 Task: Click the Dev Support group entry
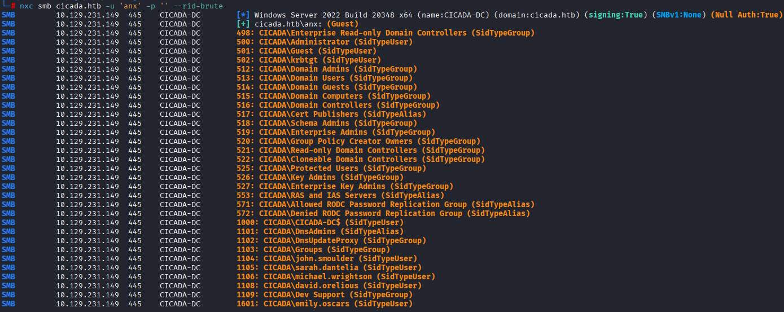tap(325, 295)
